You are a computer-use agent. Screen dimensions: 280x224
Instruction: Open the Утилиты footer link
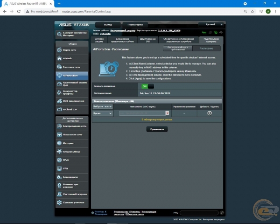tap(135, 212)
